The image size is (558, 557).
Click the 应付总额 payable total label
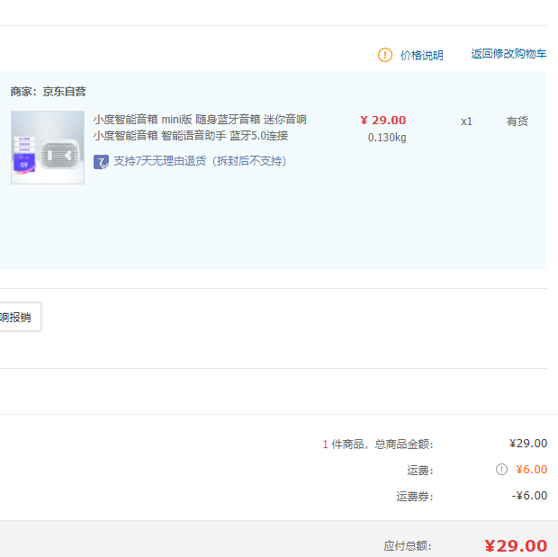(407, 546)
